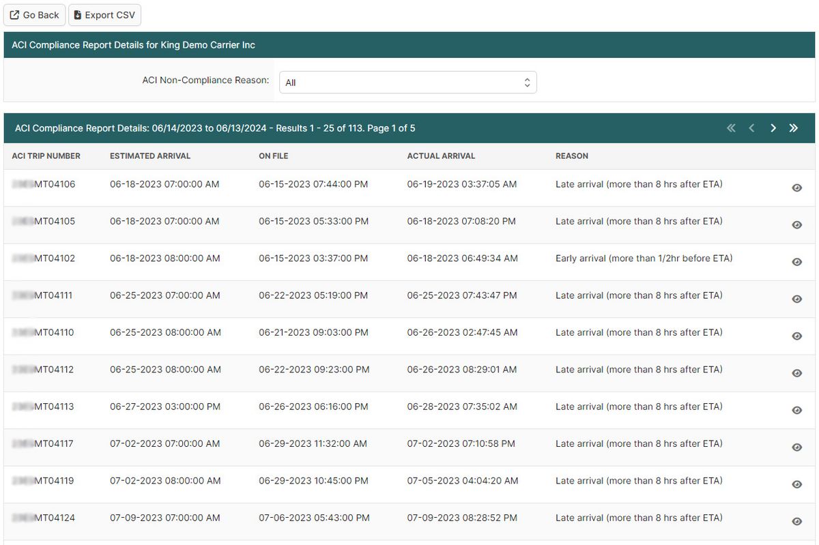Open the ACI Non-Compliance Reason dropdown
Image resolution: width=819 pixels, height=545 pixels.
click(407, 81)
